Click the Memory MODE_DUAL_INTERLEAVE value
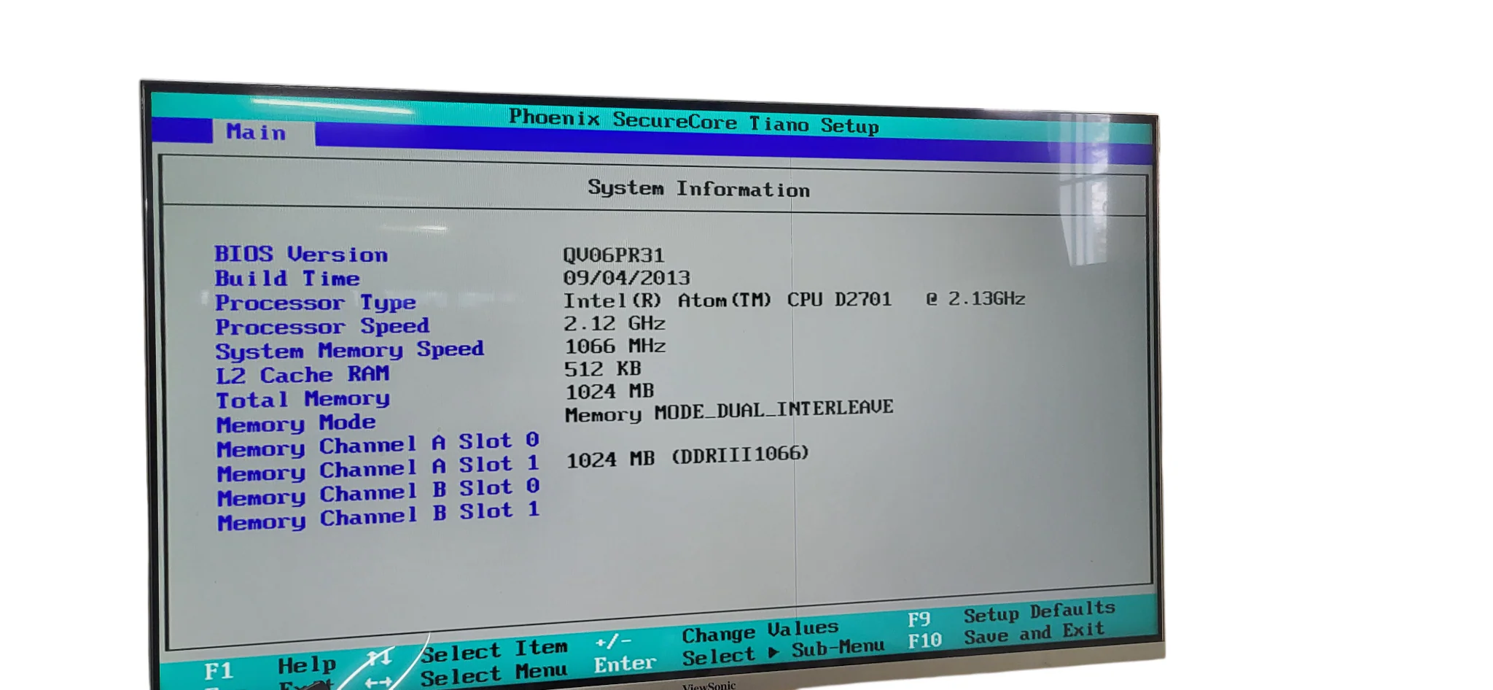 click(729, 411)
